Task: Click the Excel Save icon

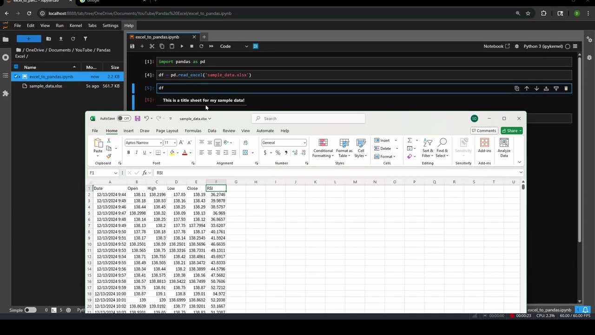Action: (138, 119)
